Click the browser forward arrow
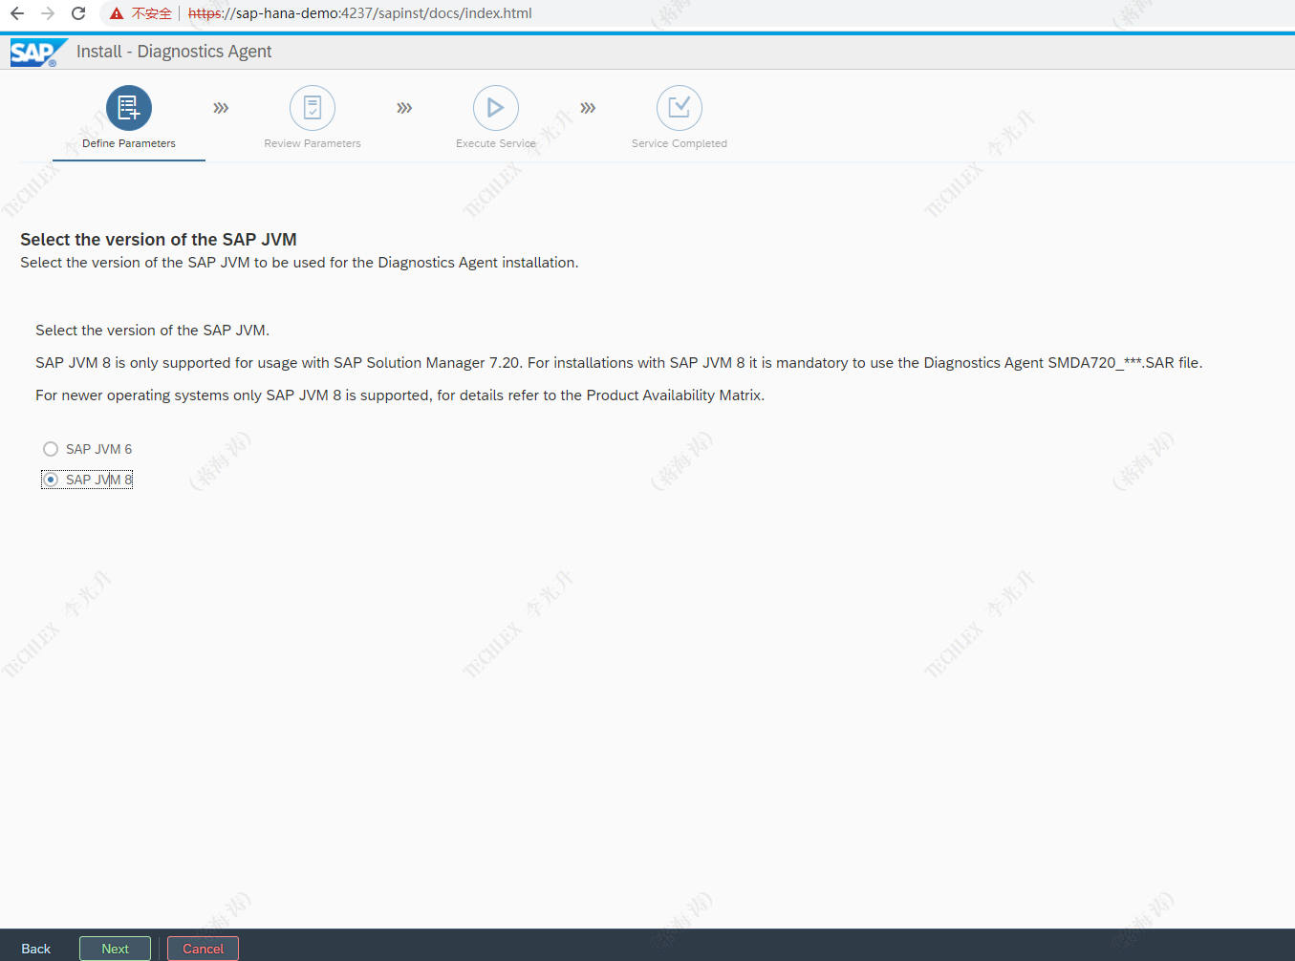The height and width of the screenshot is (961, 1295). pyautogui.click(x=48, y=13)
